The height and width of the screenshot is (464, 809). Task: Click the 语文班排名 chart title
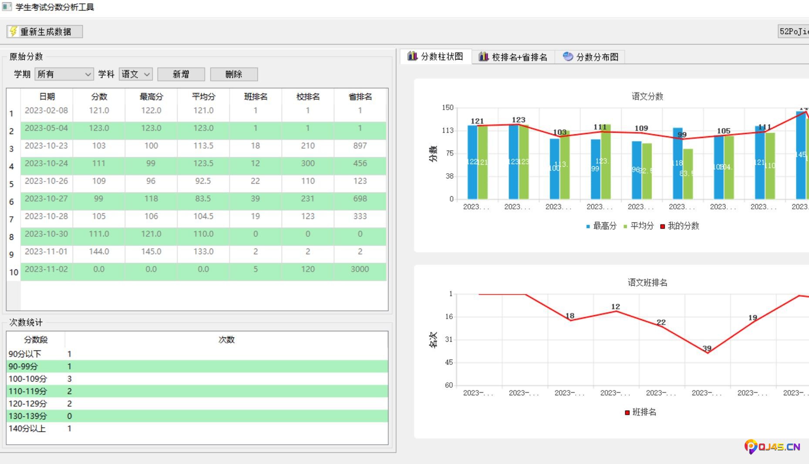pos(647,283)
